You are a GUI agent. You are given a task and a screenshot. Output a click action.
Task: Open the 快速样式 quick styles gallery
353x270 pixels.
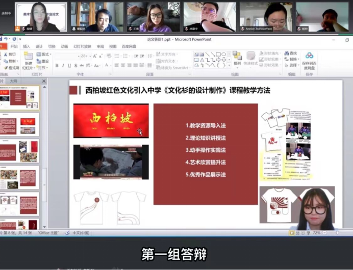(250, 59)
